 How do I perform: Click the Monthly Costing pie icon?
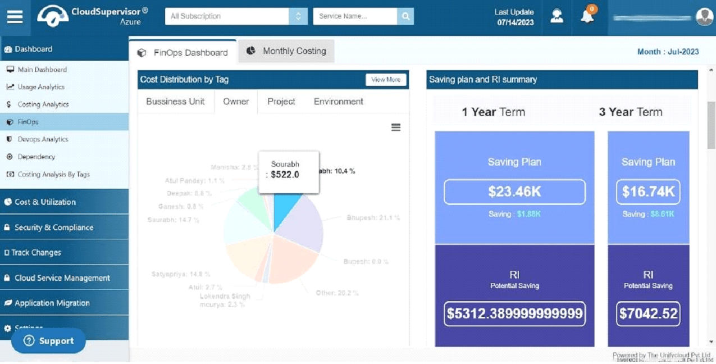(251, 51)
